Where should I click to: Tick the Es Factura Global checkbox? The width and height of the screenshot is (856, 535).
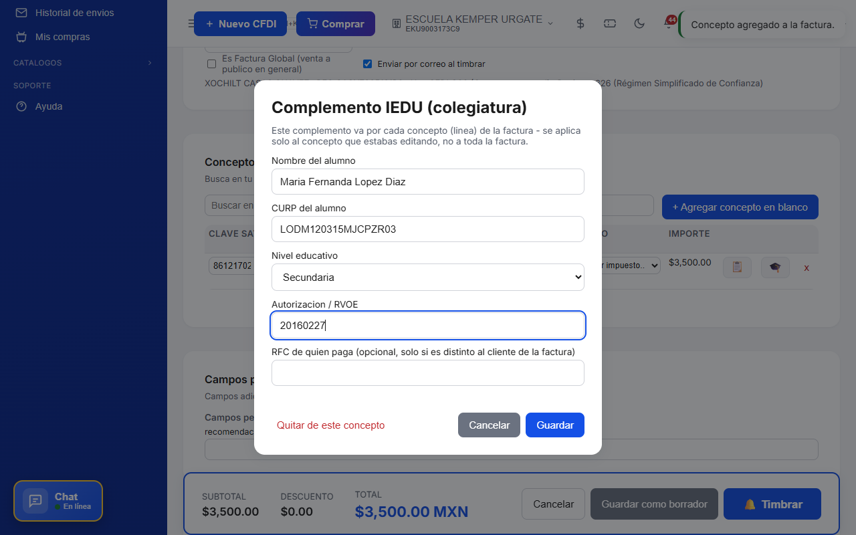(211, 64)
